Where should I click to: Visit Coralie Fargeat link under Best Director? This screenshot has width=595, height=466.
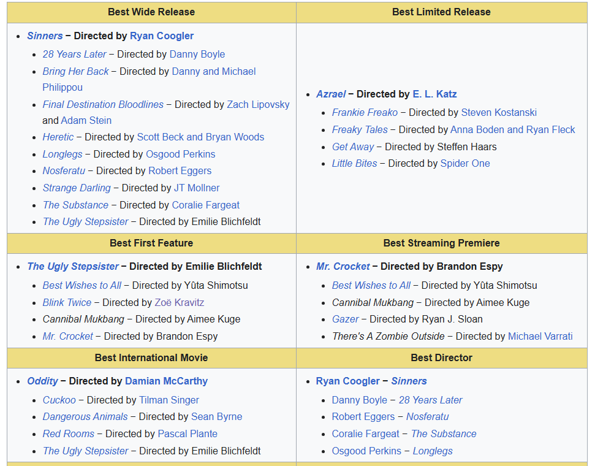[x=365, y=434]
